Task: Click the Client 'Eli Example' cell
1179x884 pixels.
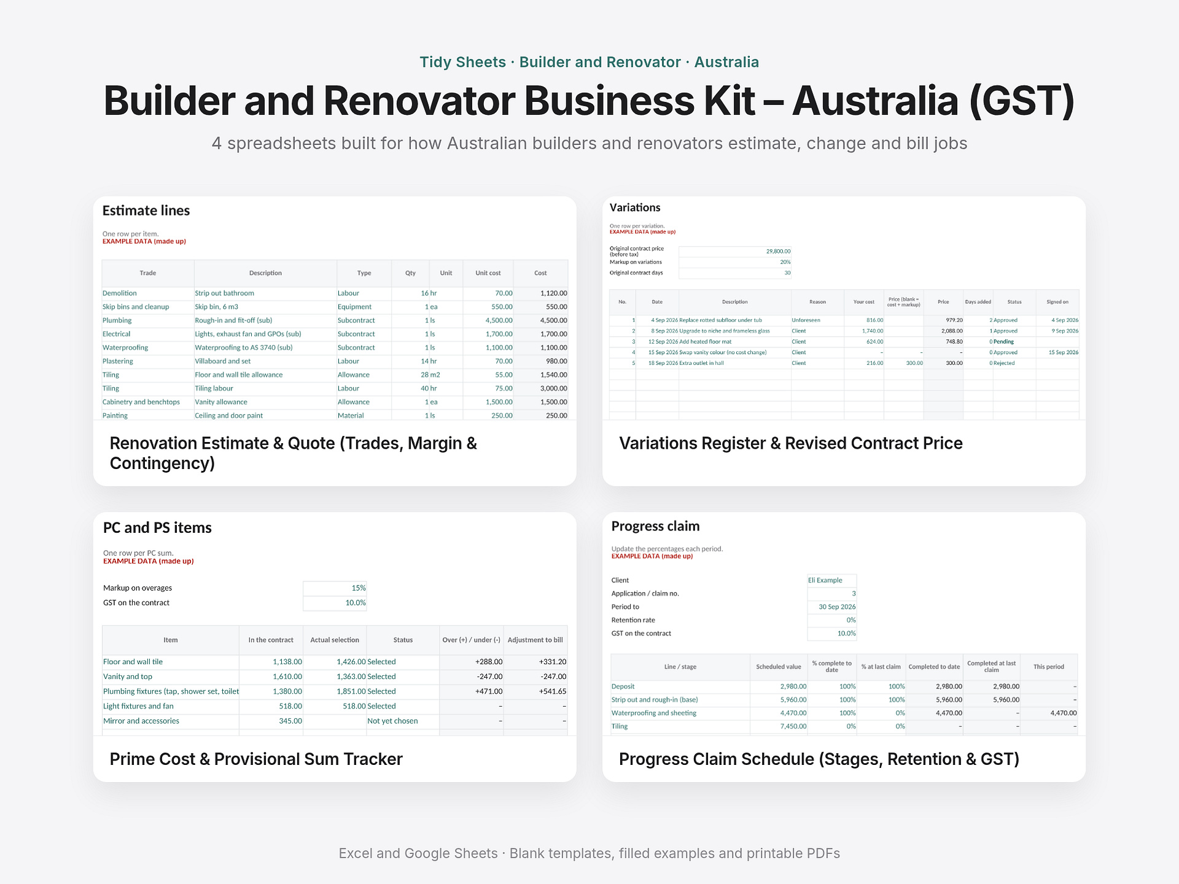Action: (832, 580)
